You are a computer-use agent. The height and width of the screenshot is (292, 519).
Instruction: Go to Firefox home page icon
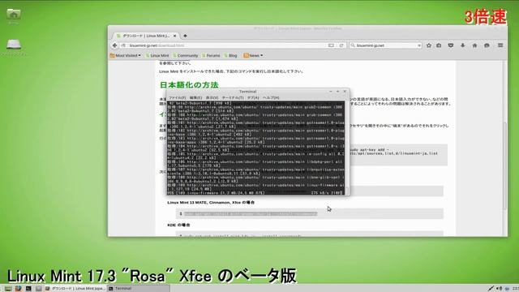coord(474,45)
